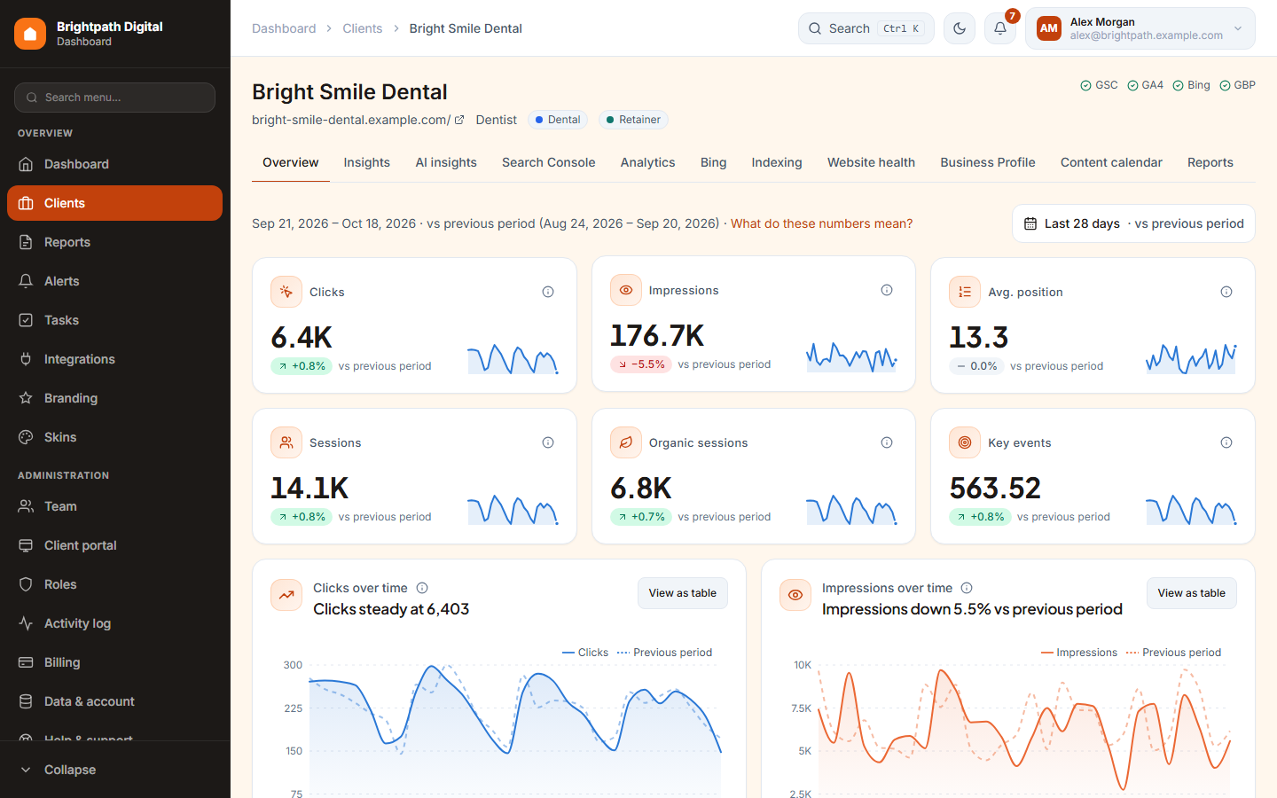Click the Retainer tag pill

click(633, 120)
